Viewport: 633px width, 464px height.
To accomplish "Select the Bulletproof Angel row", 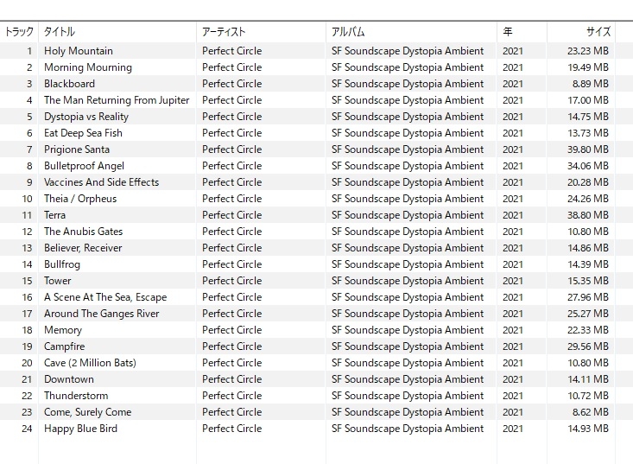I will click(84, 166).
